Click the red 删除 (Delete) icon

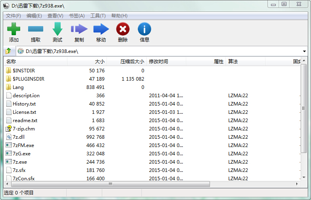(x=123, y=29)
